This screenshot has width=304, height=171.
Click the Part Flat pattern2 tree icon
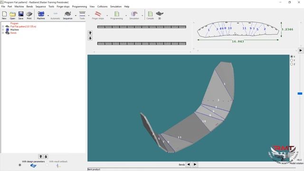tap(8, 27)
